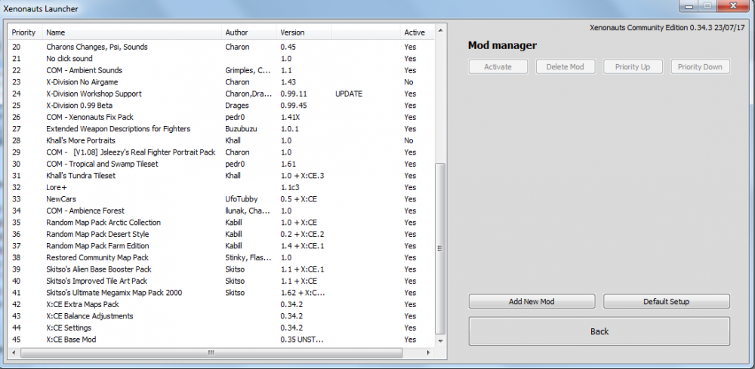The height and width of the screenshot is (369, 755).
Task: Sort by Version column header
Action: coord(304,32)
